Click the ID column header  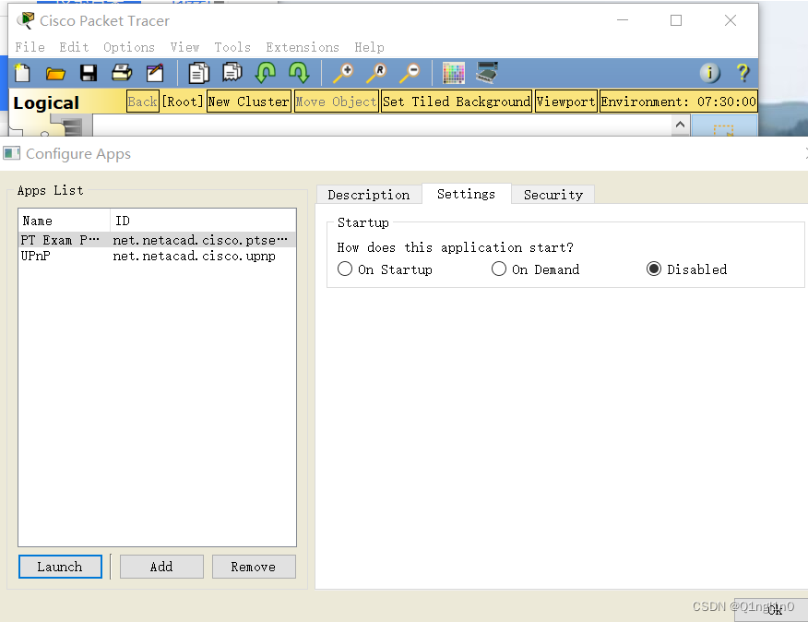[203, 221]
